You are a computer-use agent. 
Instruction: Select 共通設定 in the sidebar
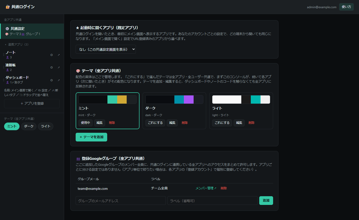(x=32, y=31)
